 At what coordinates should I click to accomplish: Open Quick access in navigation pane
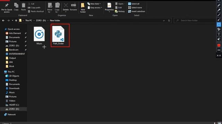coord(14,29)
